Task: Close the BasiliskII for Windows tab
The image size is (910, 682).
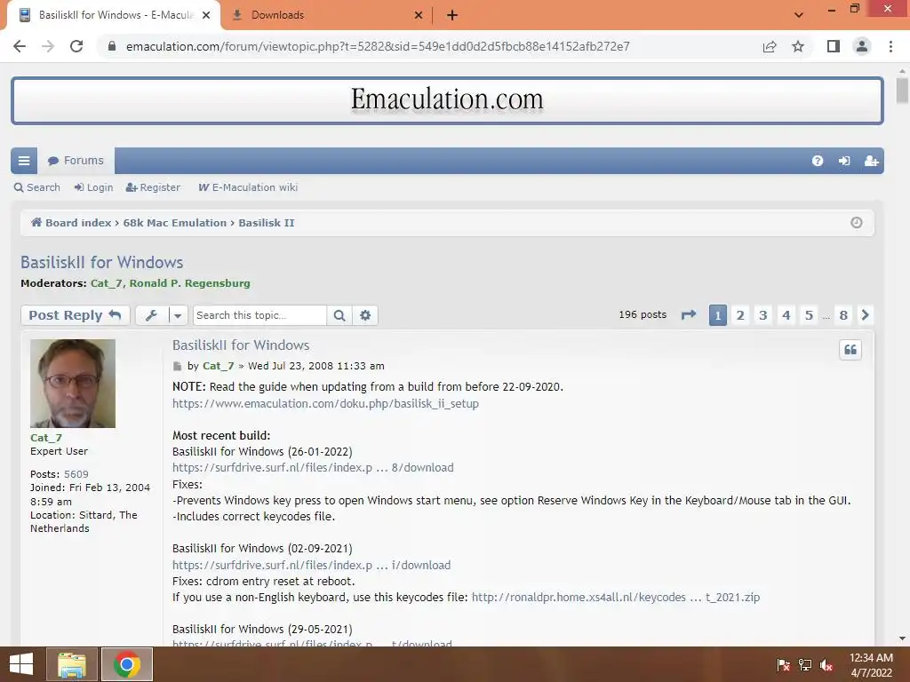Action: (206, 15)
